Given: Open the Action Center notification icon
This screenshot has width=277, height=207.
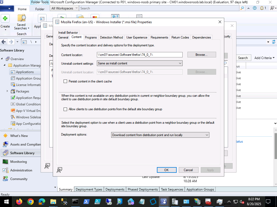Looking at the screenshot, I should point(268,202).
